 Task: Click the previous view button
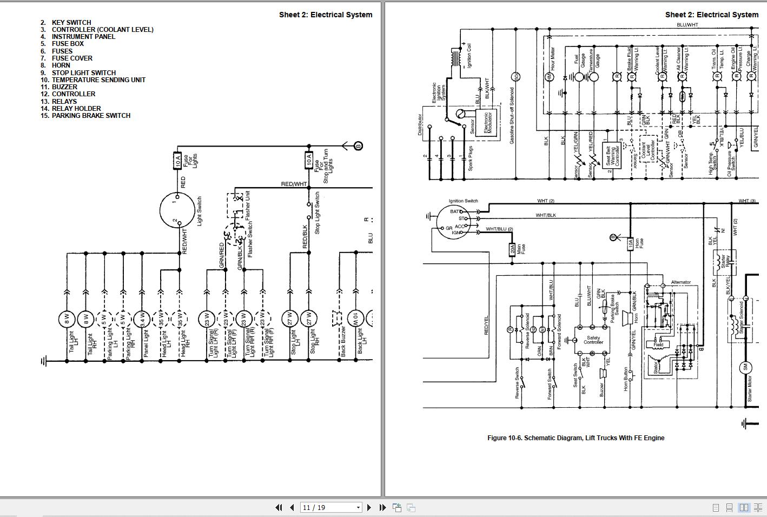(397, 507)
